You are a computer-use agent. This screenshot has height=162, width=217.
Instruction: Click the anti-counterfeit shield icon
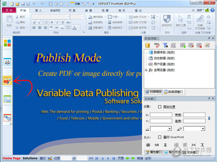click(167, 19)
